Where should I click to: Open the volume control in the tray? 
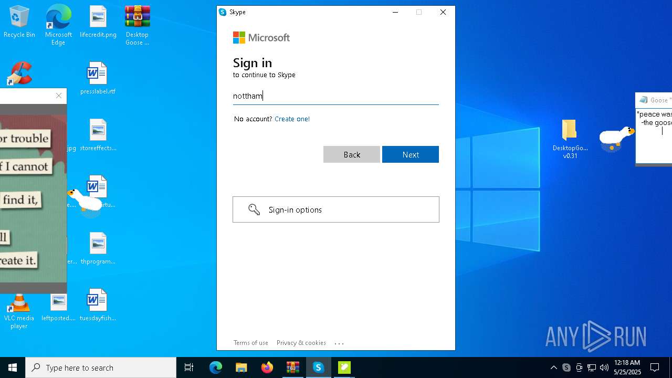[604, 367]
